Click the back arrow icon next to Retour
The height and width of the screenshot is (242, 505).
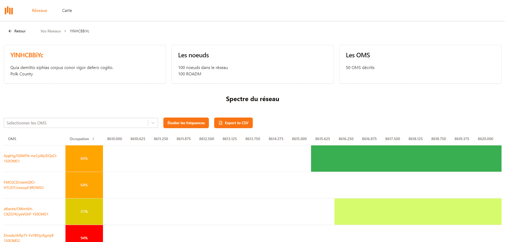[x=10, y=31]
